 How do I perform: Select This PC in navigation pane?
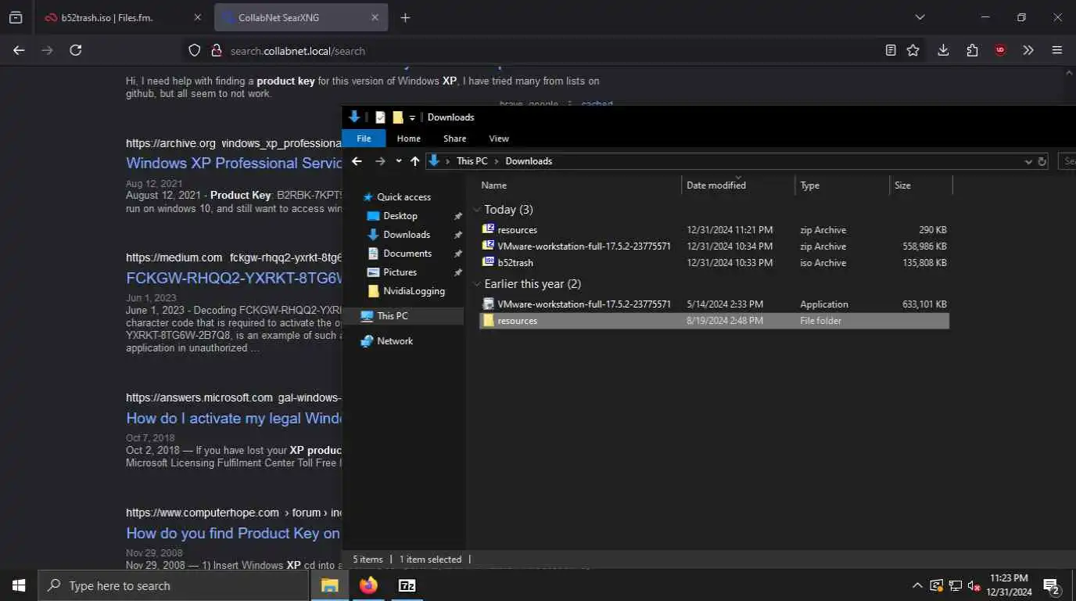[392, 316]
